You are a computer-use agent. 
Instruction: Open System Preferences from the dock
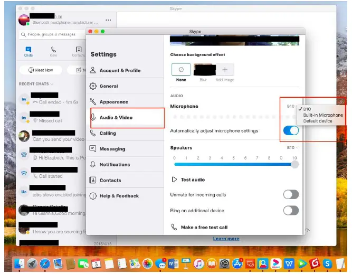click(x=224, y=263)
